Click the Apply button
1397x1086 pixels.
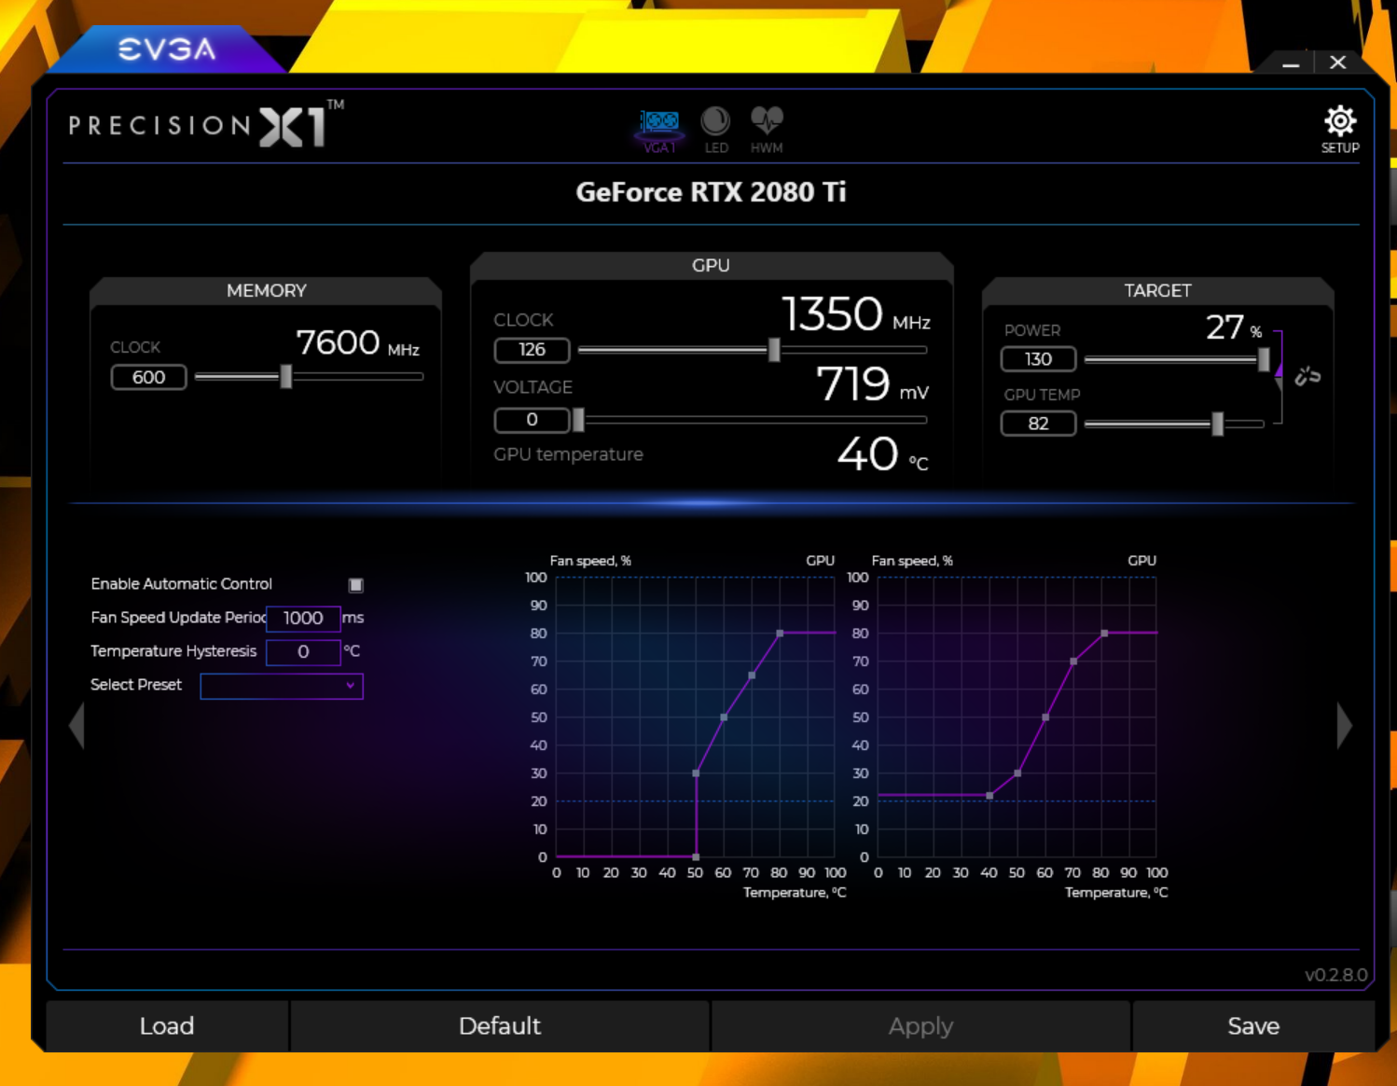pos(920,1026)
